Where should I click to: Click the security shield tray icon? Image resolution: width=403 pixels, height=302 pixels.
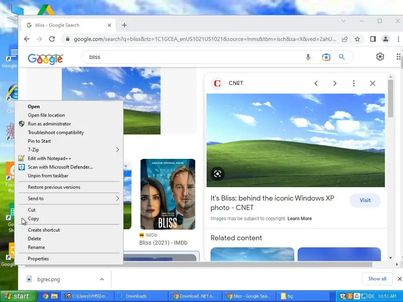coord(342,296)
